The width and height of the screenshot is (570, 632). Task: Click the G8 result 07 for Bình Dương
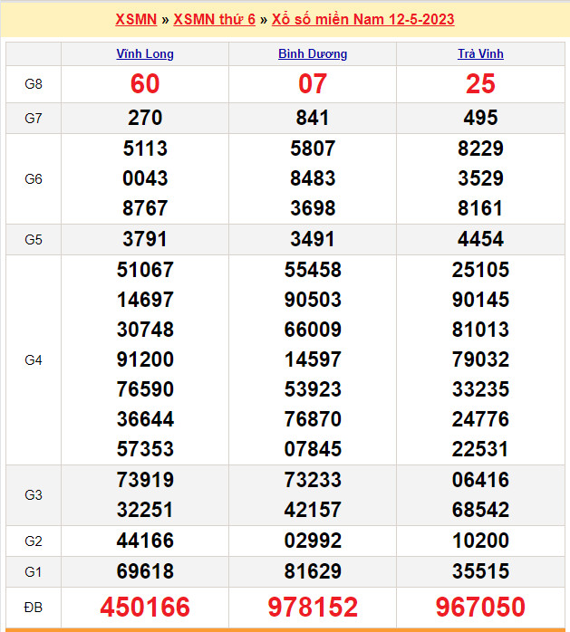pos(313,84)
